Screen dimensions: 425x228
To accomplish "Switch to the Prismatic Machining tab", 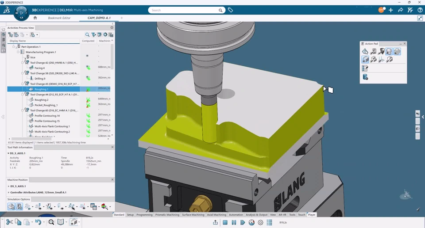I will (x=167, y=215).
